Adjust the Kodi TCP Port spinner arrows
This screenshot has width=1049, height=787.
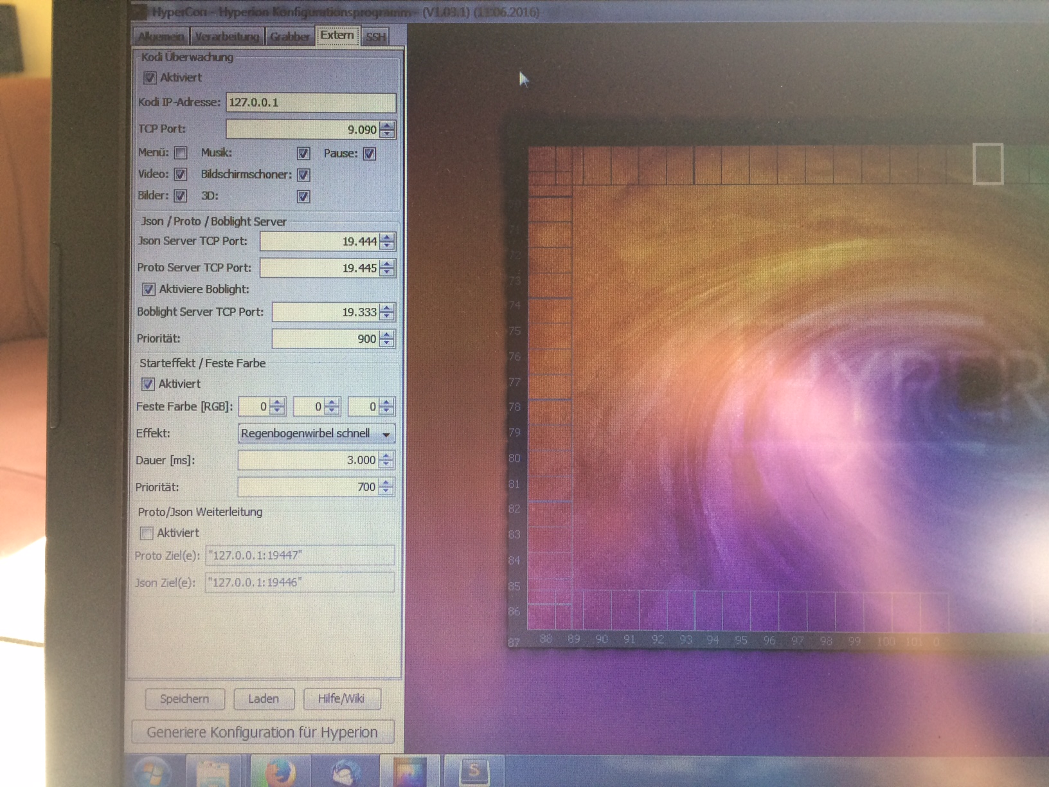387,129
